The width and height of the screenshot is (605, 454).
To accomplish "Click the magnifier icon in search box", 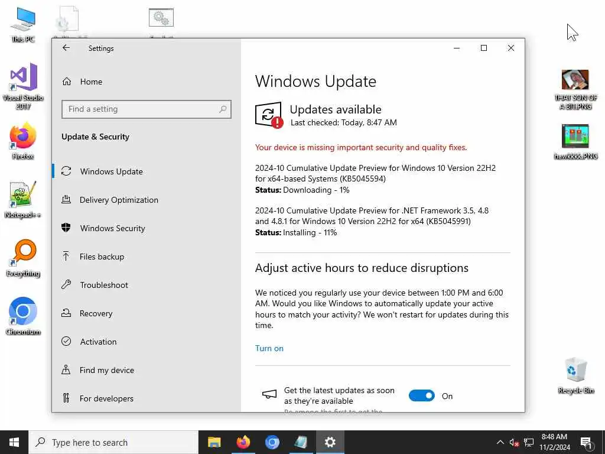I will [223, 109].
